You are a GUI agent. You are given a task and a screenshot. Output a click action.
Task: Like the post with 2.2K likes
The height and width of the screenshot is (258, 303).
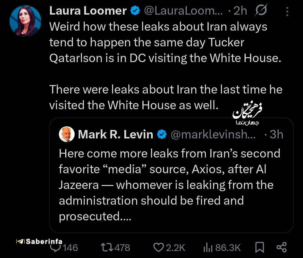click(159, 248)
